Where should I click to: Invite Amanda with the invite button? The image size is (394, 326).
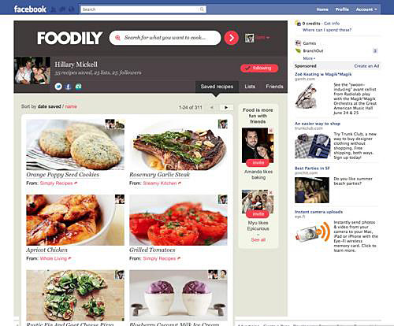[x=258, y=163]
